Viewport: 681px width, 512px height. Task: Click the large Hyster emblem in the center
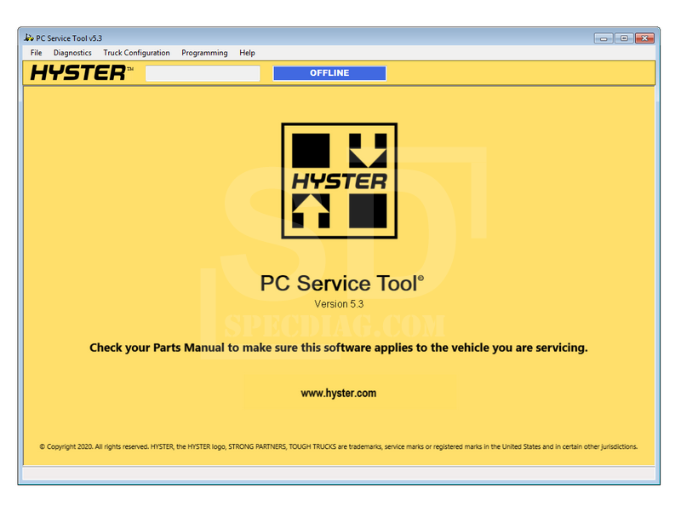339,181
